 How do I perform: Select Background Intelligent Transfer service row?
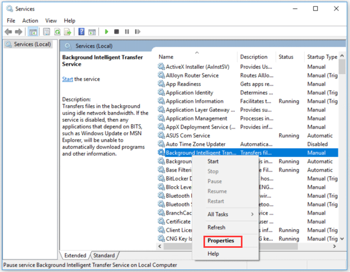(x=248, y=153)
